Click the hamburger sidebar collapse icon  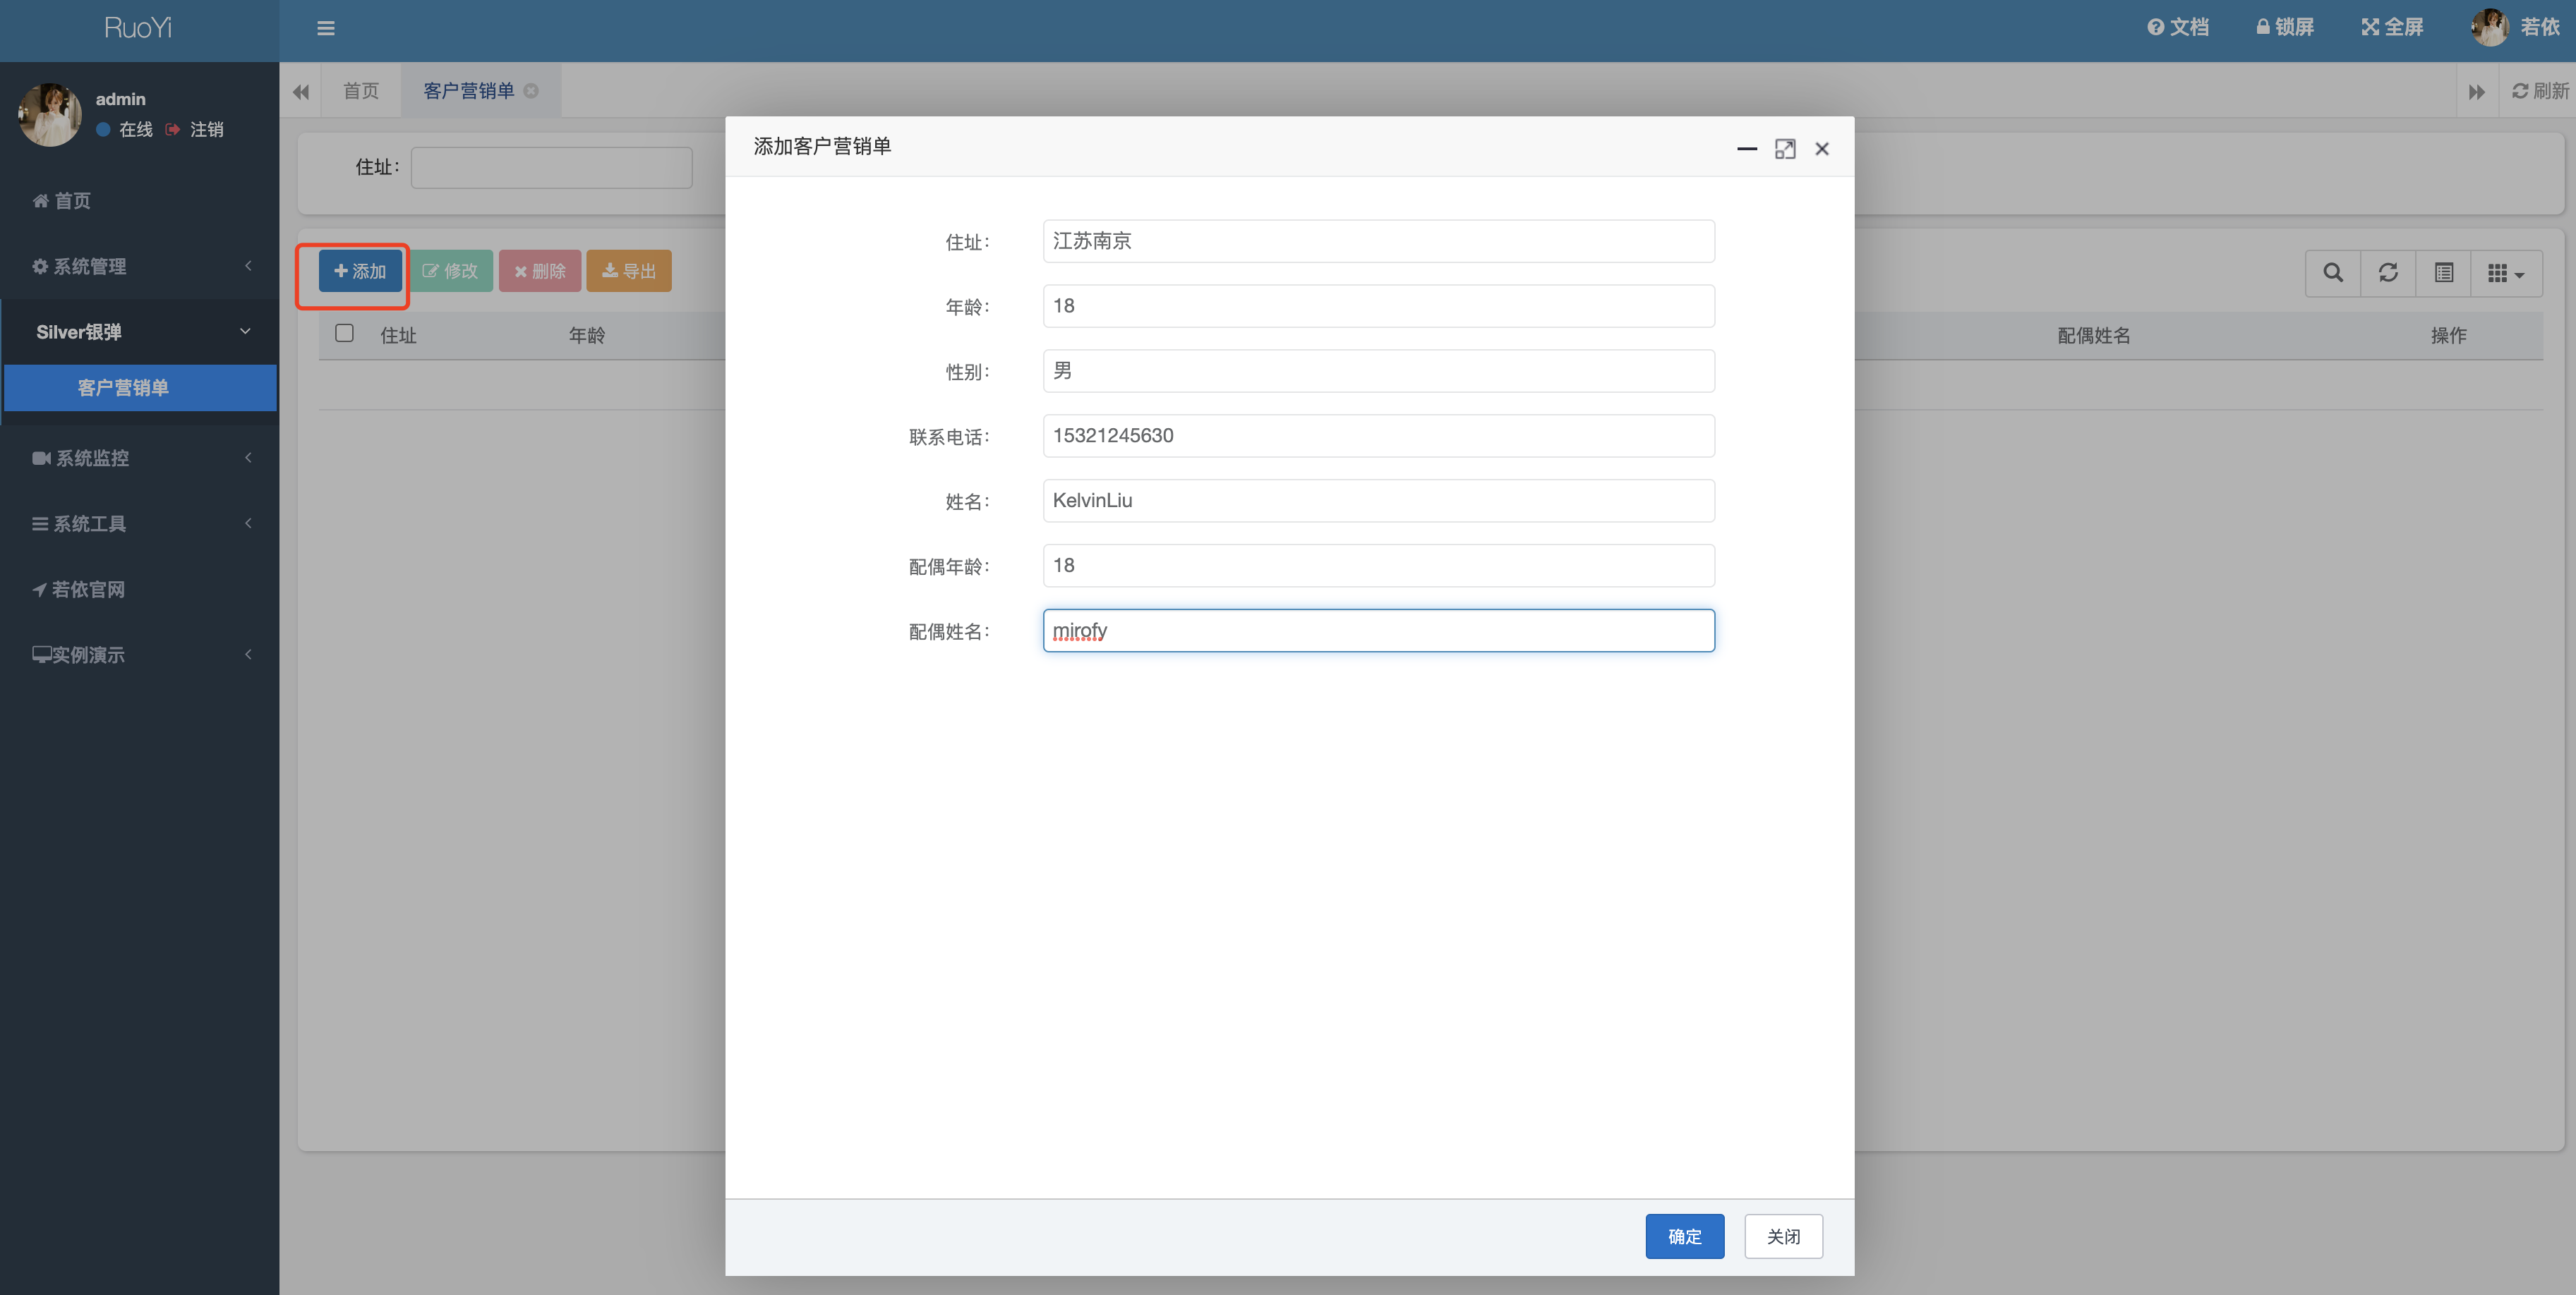(x=325, y=28)
